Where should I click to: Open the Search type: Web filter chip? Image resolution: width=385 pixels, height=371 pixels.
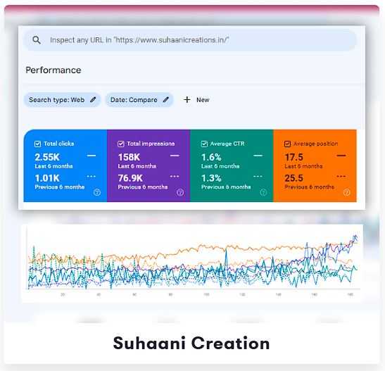(62, 100)
